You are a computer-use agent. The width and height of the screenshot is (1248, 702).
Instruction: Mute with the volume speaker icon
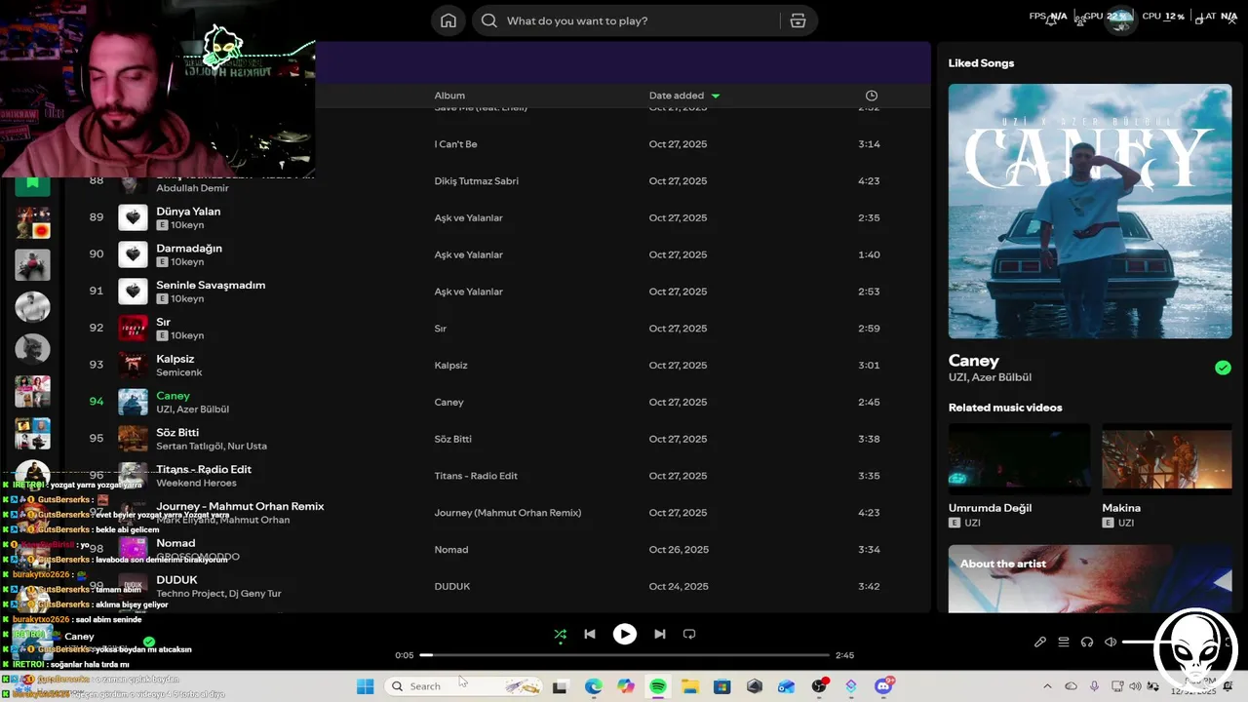point(1111,642)
